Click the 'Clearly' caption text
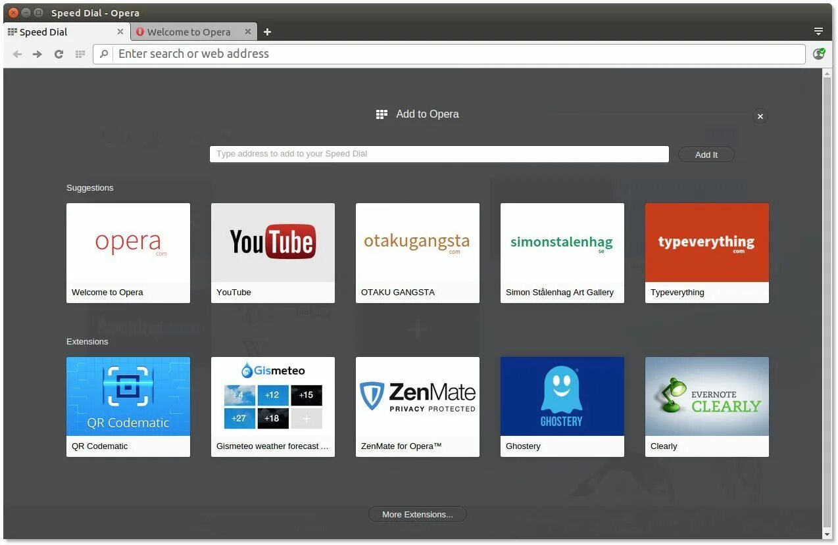The width and height of the screenshot is (838, 545). [x=664, y=446]
